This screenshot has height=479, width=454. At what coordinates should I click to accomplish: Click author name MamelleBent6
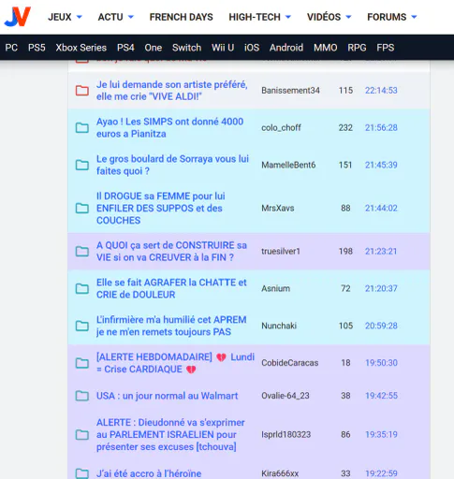[x=288, y=165]
